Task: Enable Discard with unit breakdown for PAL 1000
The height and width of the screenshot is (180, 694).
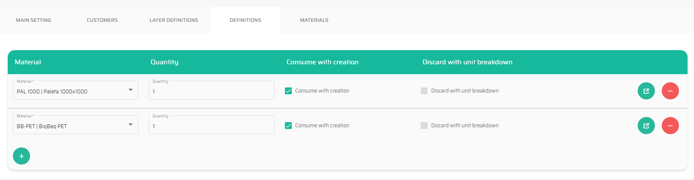Action: tap(424, 91)
